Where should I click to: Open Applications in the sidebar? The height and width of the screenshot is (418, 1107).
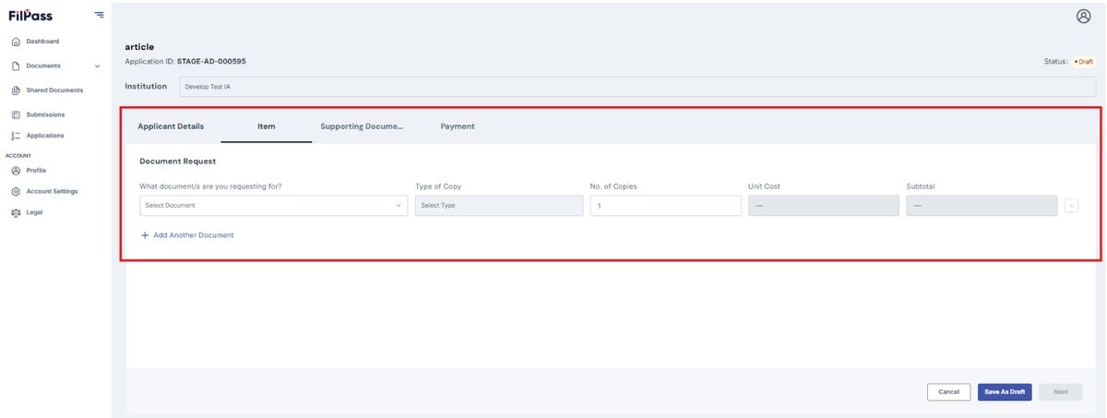click(45, 136)
